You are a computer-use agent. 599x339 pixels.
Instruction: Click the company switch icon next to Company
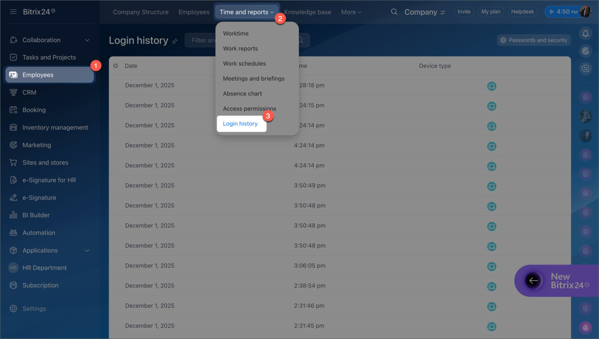[443, 13]
